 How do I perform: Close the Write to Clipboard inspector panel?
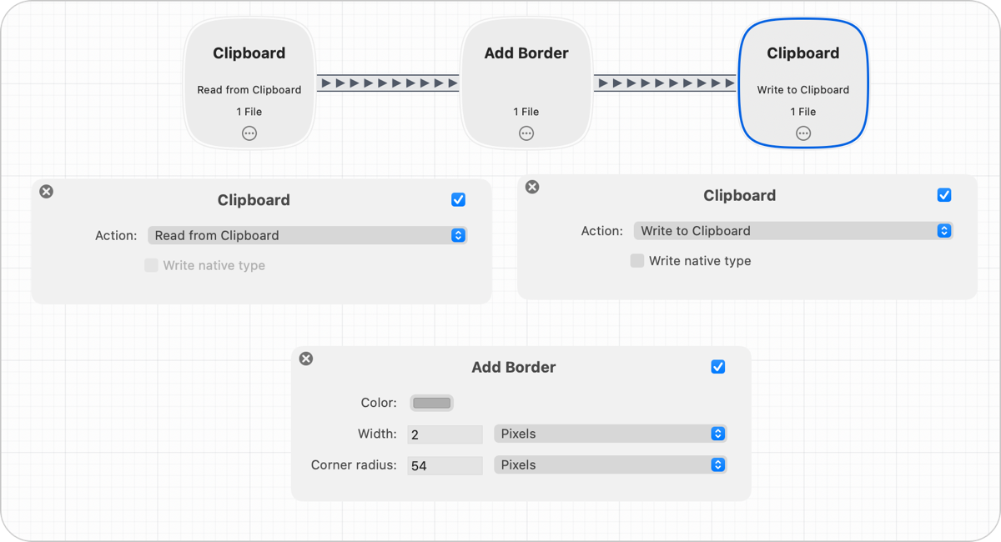(532, 187)
